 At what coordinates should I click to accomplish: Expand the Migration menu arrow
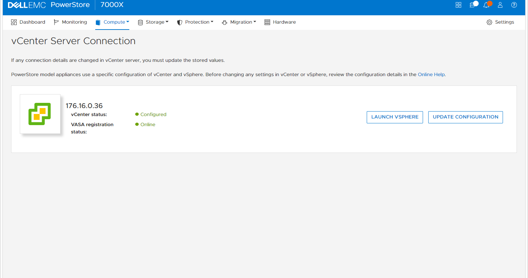(255, 22)
